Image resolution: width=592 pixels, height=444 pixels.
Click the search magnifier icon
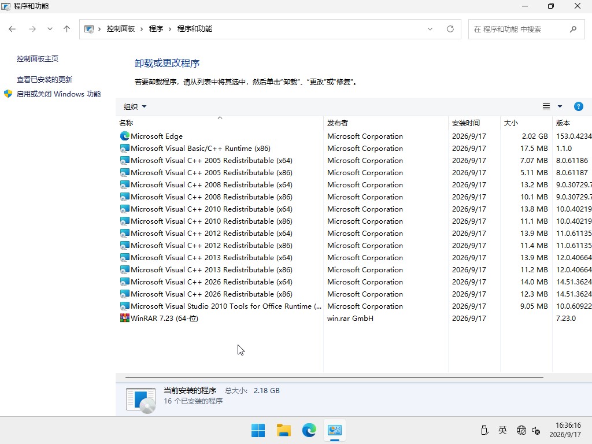click(x=573, y=29)
